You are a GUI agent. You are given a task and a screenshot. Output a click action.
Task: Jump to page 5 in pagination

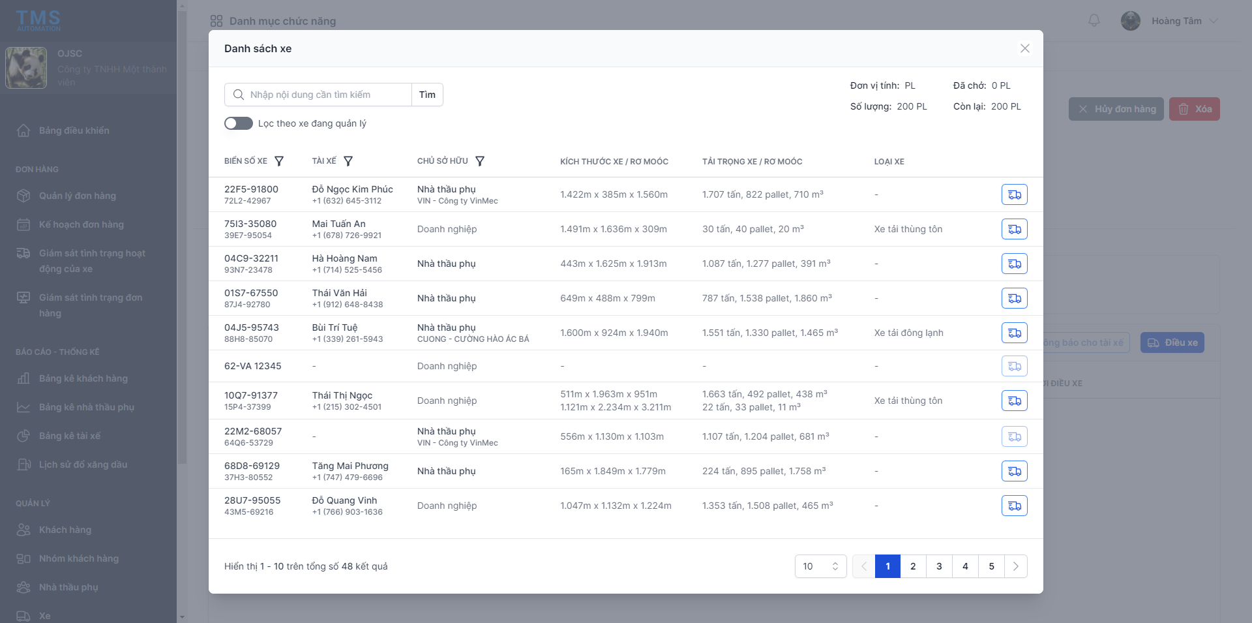coord(991,566)
